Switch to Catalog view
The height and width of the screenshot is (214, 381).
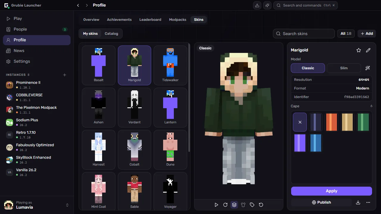(x=111, y=34)
